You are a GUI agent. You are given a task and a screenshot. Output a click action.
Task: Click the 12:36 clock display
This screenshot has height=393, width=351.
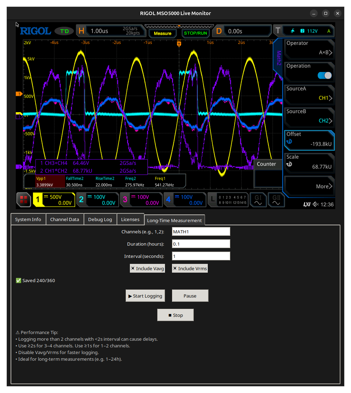pos(327,205)
